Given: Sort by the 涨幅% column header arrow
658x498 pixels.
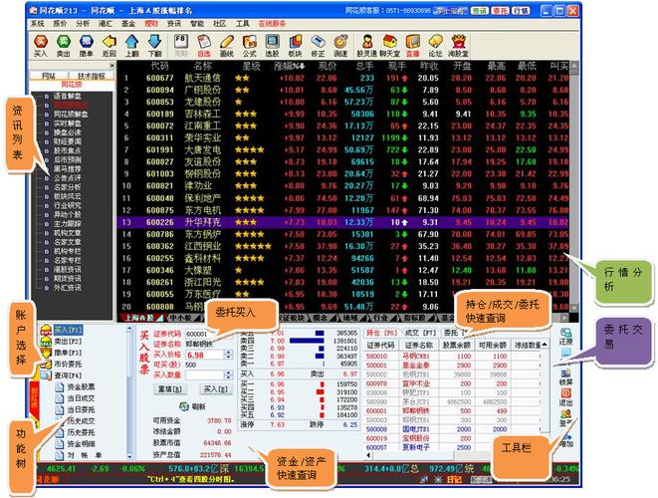Looking at the screenshot, I should pos(303,66).
